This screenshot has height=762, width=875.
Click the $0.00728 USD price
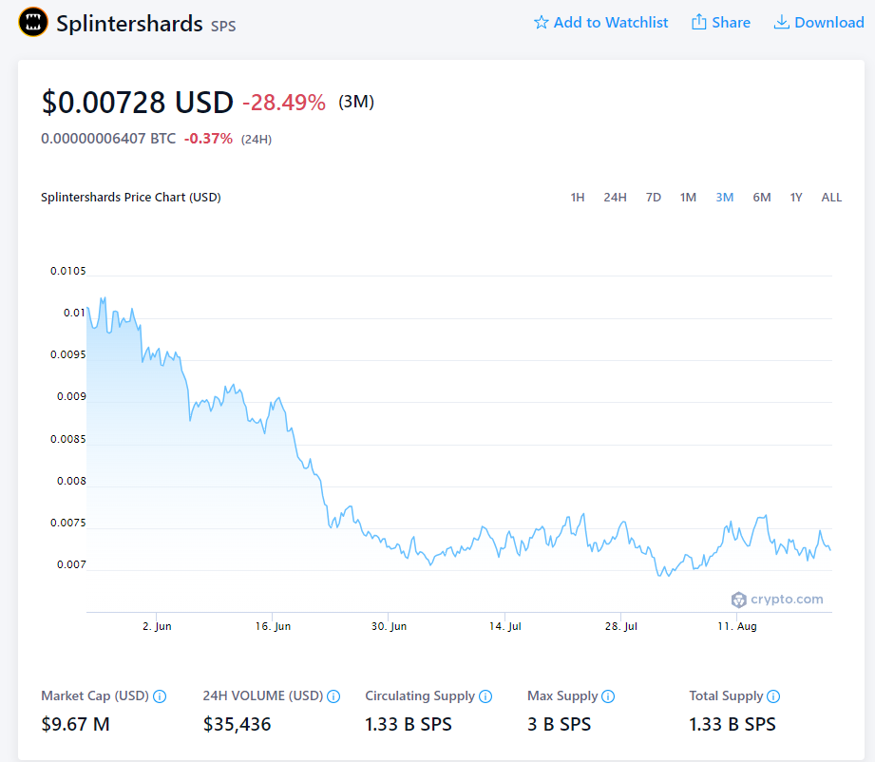click(x=137, y=103)
